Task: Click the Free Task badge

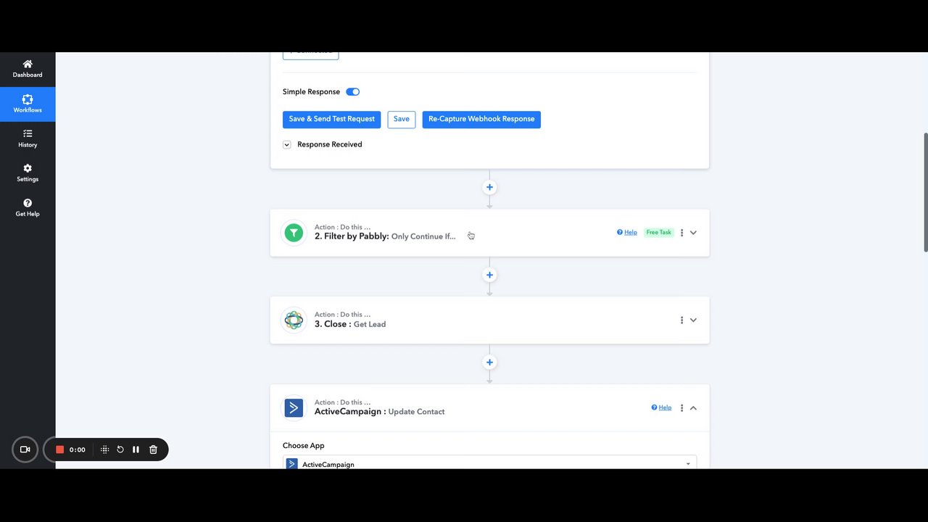Action: coord(659,233)
